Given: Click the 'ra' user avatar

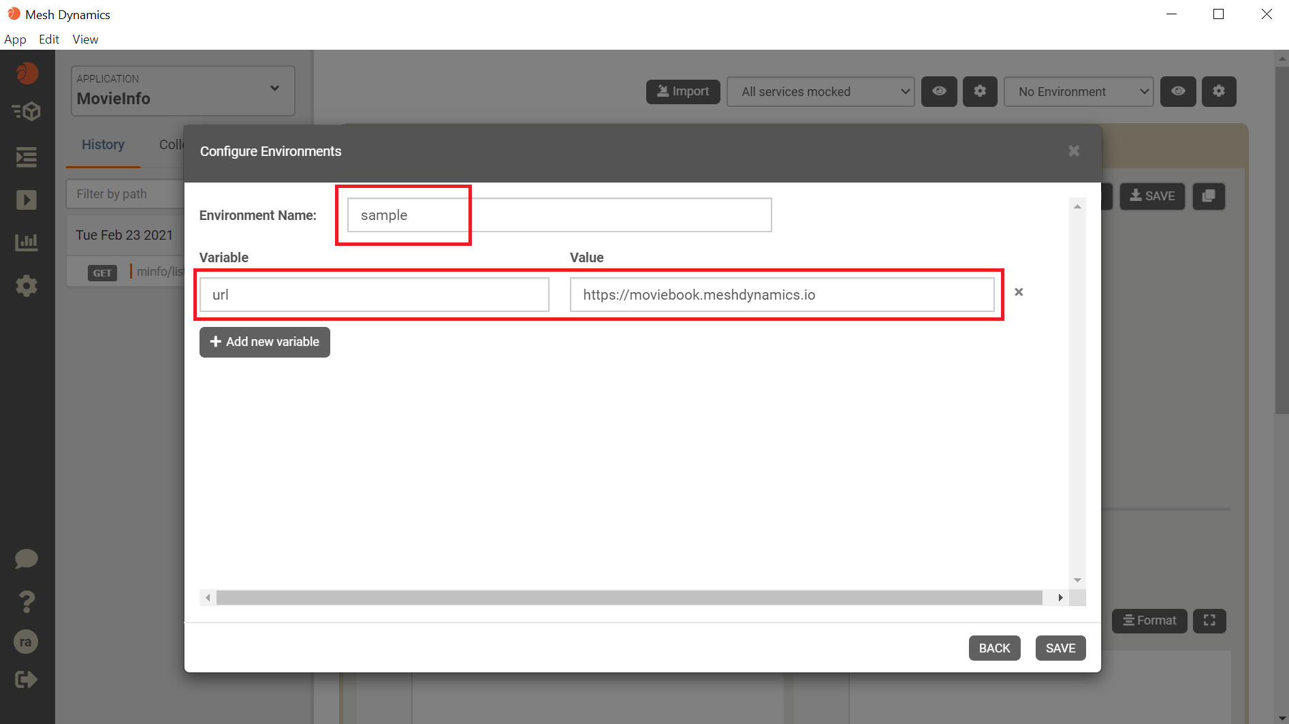Looking at the screenshot, I should pos(26,642).
